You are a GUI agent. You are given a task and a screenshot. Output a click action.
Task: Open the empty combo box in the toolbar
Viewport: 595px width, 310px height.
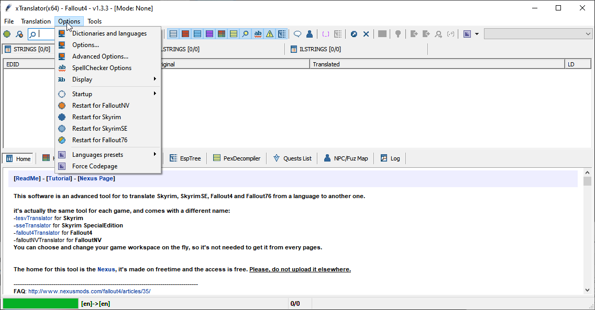tap(538, 34)
